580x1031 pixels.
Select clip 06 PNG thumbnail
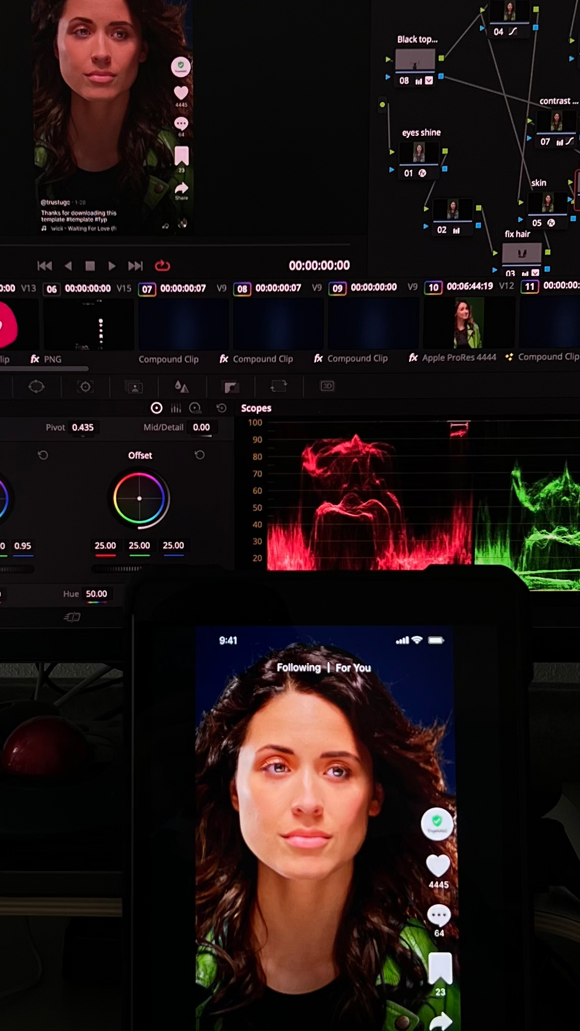89,324
